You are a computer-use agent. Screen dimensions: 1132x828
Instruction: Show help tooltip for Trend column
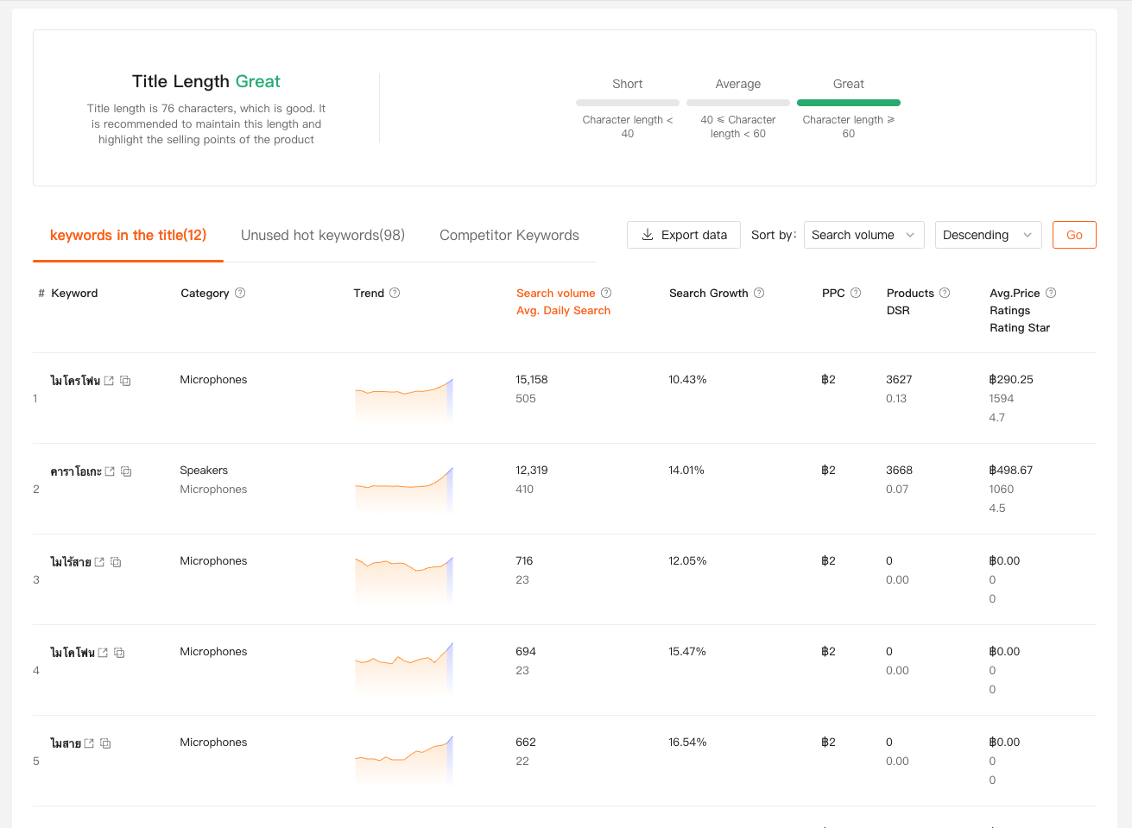pyautogui.click(x=395, y=293)
